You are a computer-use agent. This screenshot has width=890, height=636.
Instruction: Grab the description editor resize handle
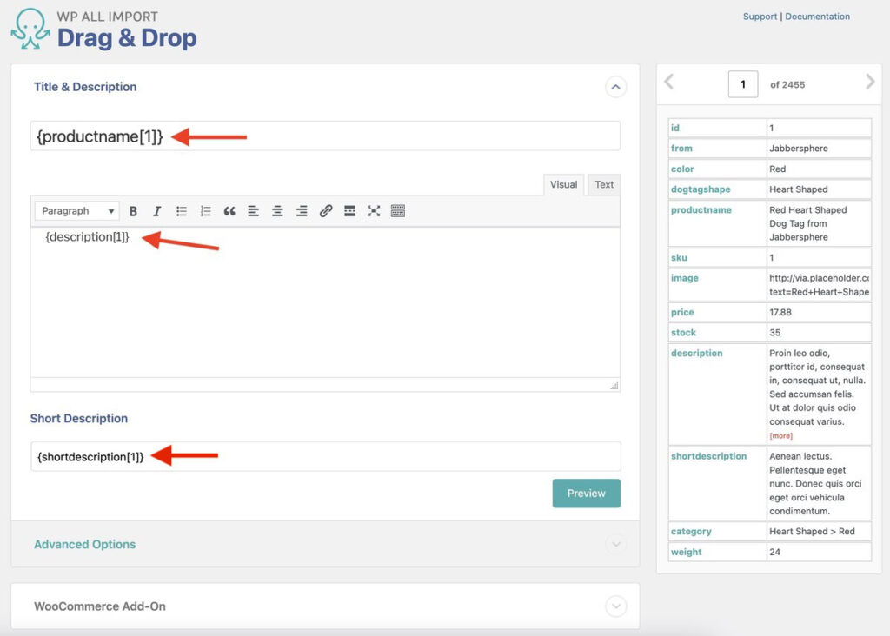[614, 386]
